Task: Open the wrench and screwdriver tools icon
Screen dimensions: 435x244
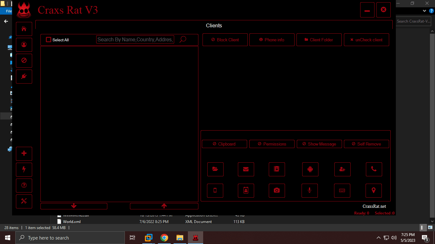Action: (x=24, y=201)
